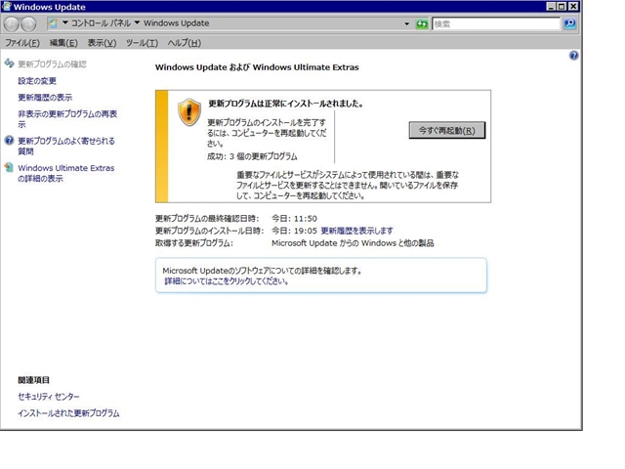The image size is (625, 469).
Task: Expand the arrow before コントロール パネル
Action: (65, 22)
